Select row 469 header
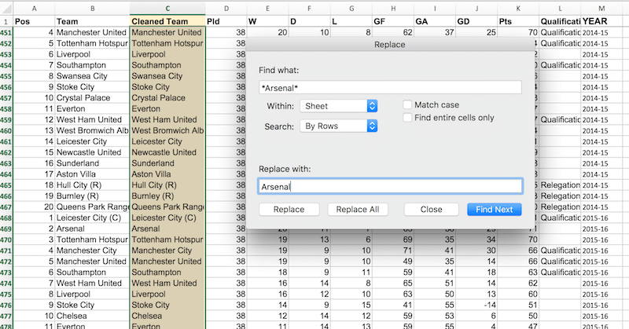The height and width of the screenshot is (329, 629). [x=6, y=228]
